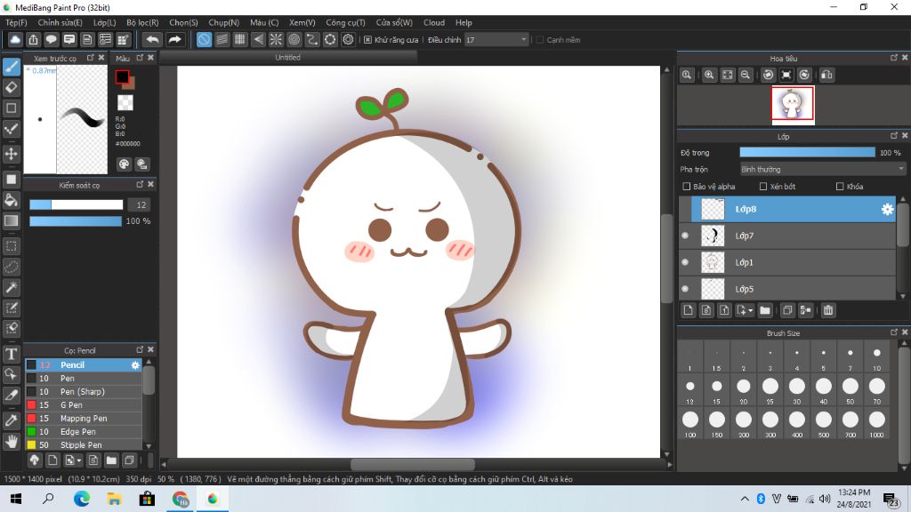Select the Hand pan tool
Image resolution: width=911 pixels, height=512 pixels.
11,443
